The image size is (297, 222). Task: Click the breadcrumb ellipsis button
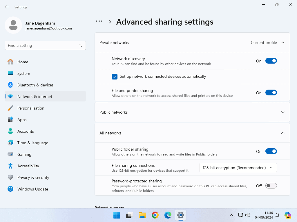pyautogui.click(x=99, y=21)
